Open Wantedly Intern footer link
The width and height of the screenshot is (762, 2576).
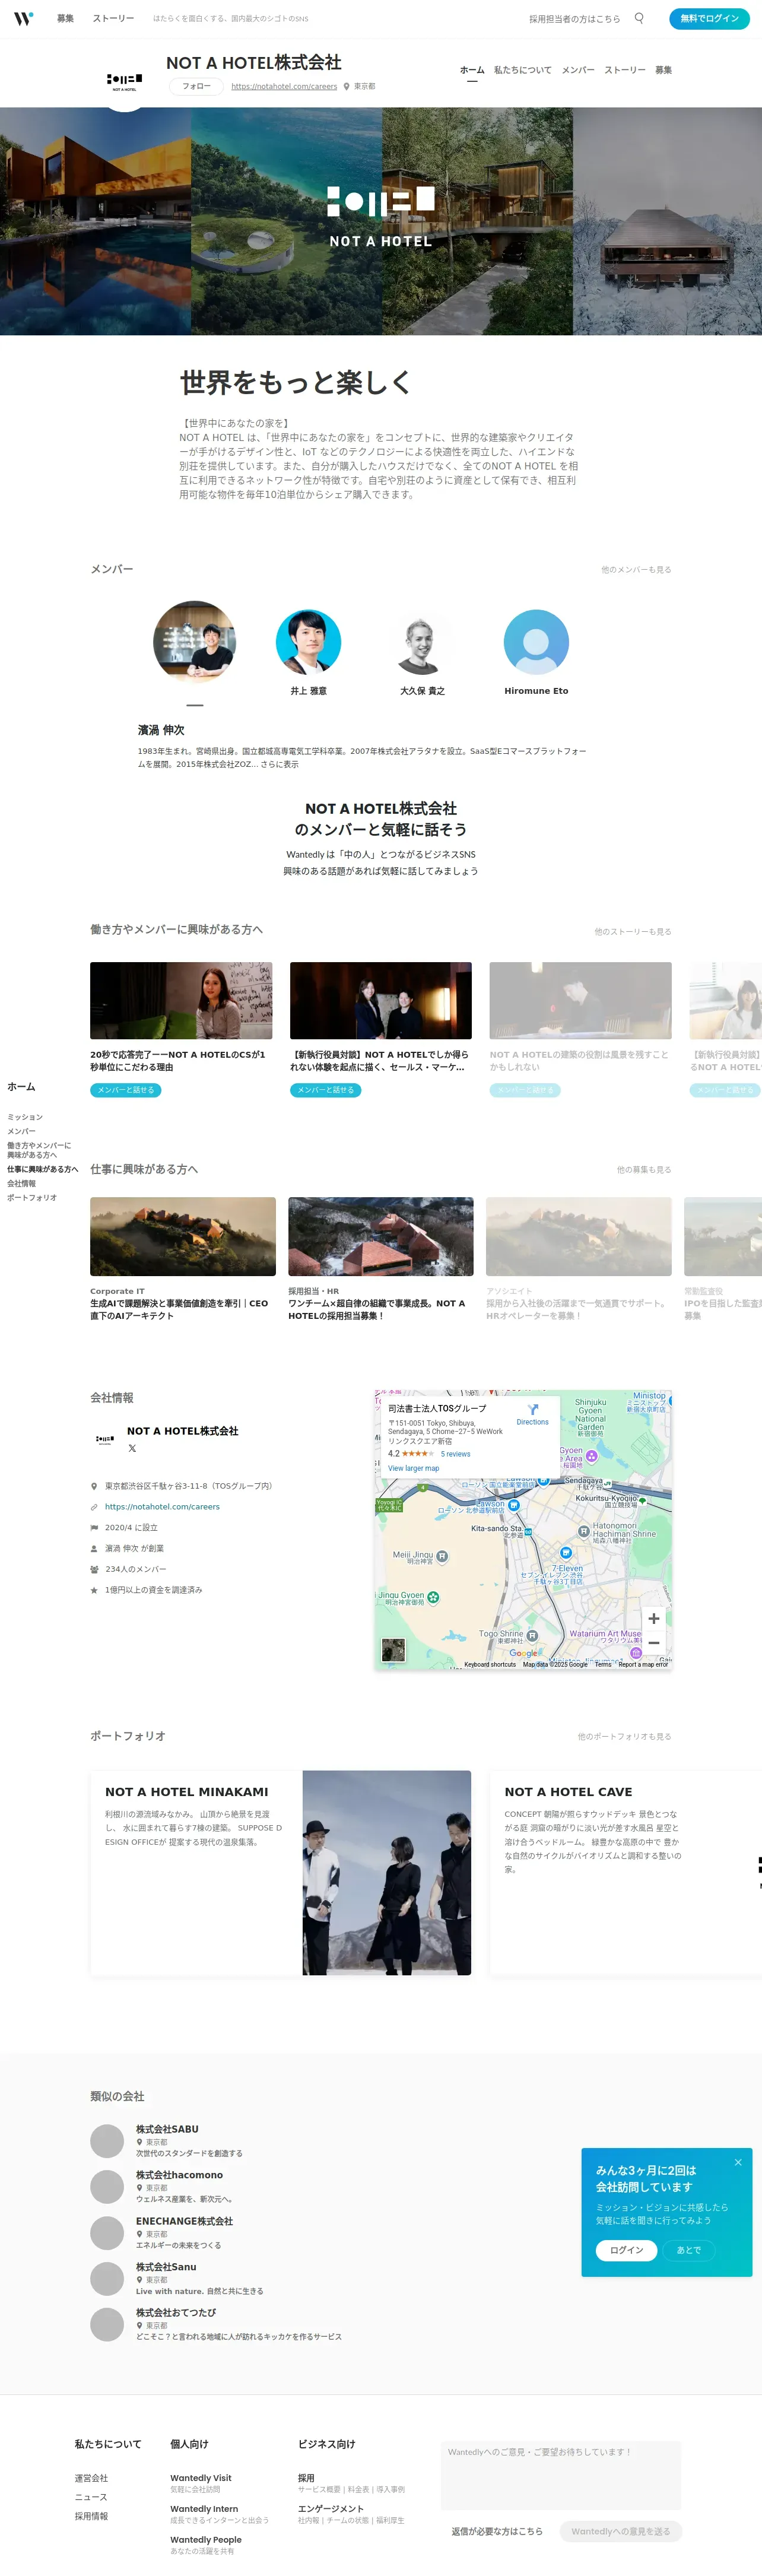tap(204, 2509)
